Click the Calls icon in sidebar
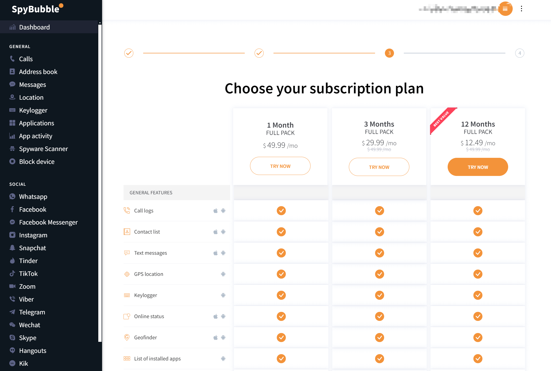The height and width of the screenshot is (371, 551). [12, 58]
